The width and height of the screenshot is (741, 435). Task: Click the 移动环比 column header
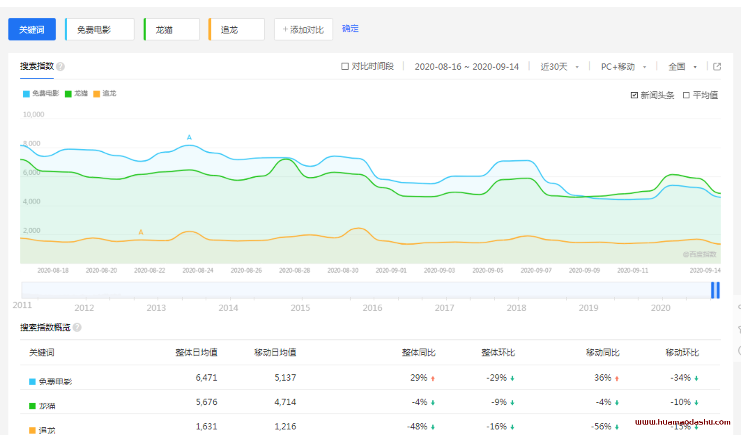(x=682, y=352)
